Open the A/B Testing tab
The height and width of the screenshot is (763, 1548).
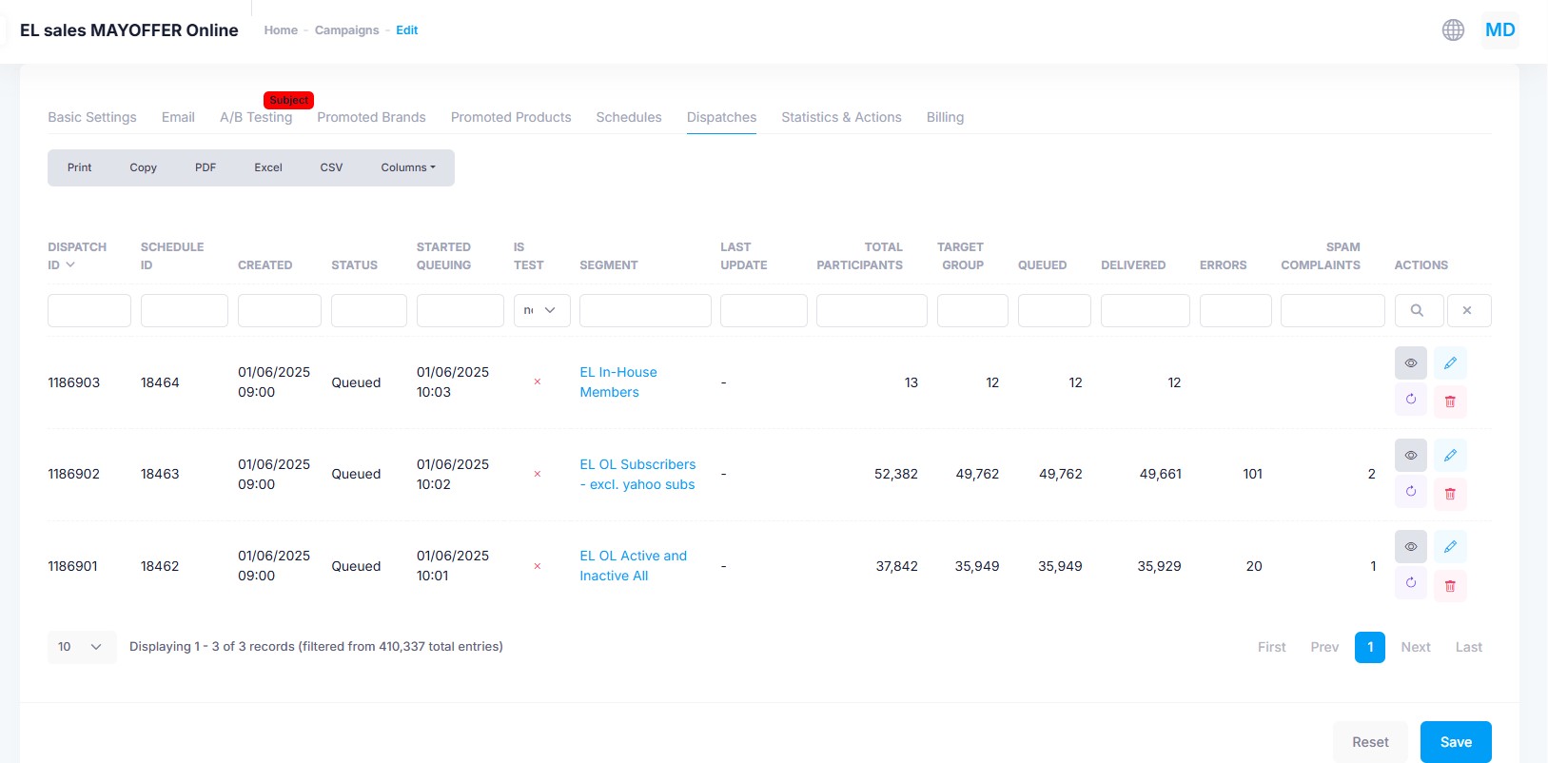click(256, 117)
